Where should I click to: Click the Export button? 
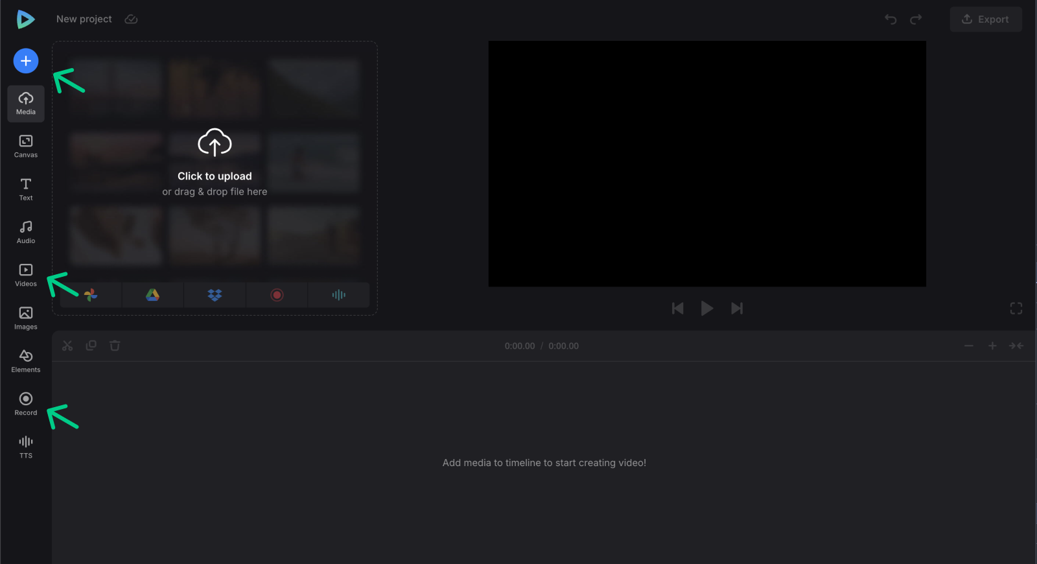point(986,19)
